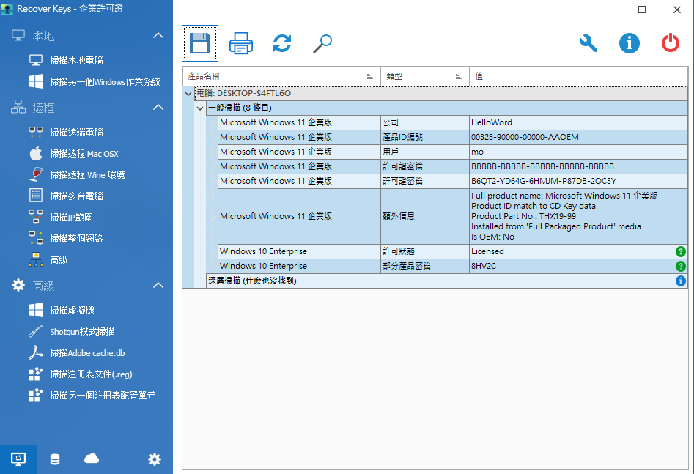The height and width of the screenshot is (474, 694).
Task: Click the Print icon in toolbar
Action: coord(241,43)
